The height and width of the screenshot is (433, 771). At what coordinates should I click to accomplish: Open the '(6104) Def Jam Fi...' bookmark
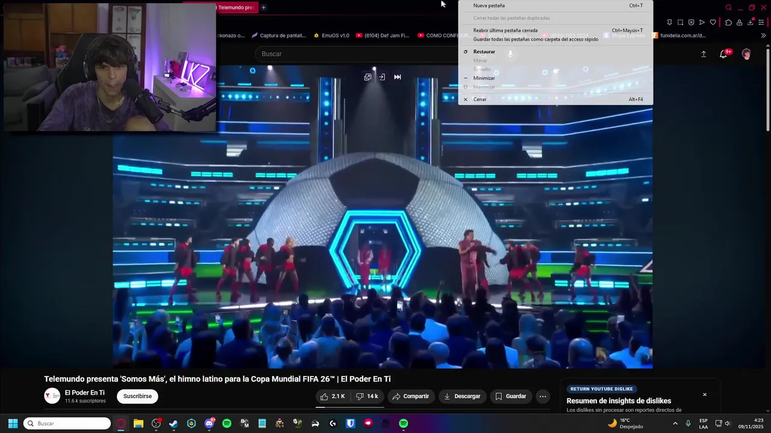pos(382,35)
